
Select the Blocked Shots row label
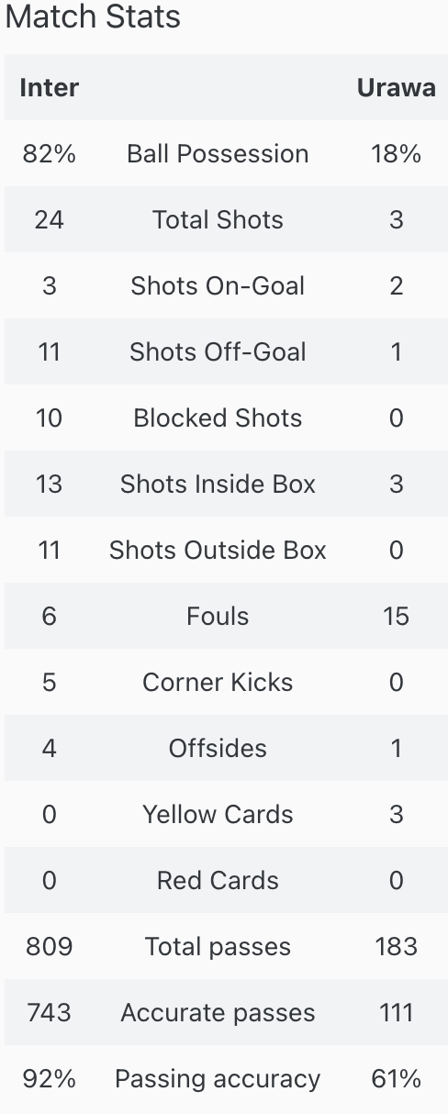pyautogui.click(x=218, y=418)
